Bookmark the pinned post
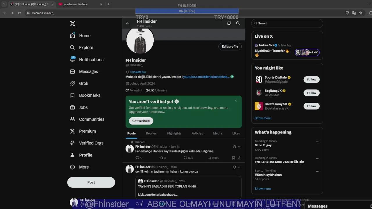 point(233,158)
